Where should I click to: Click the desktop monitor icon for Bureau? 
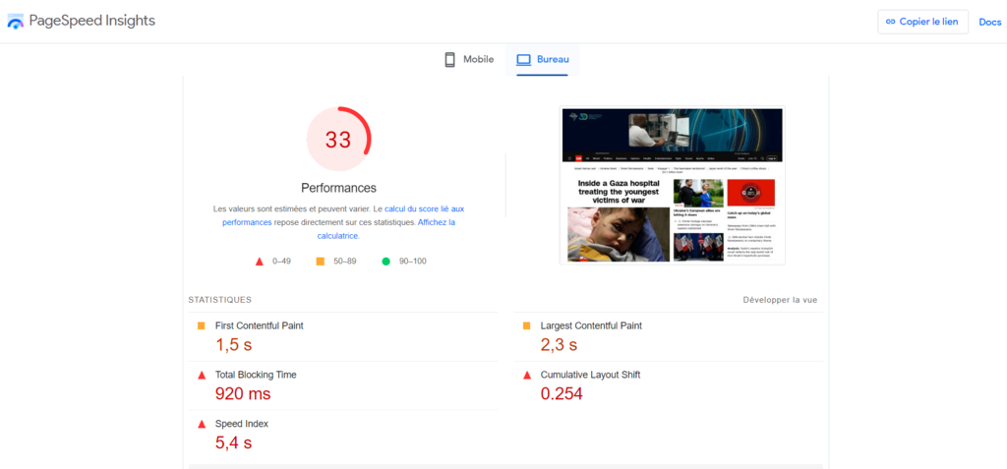pyautogui.click(x=523, y=60)
